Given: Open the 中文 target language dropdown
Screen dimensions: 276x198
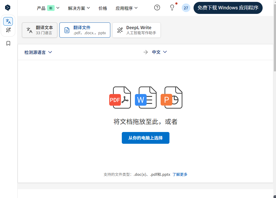Looking at the screenshot, I should click(160, 52).
